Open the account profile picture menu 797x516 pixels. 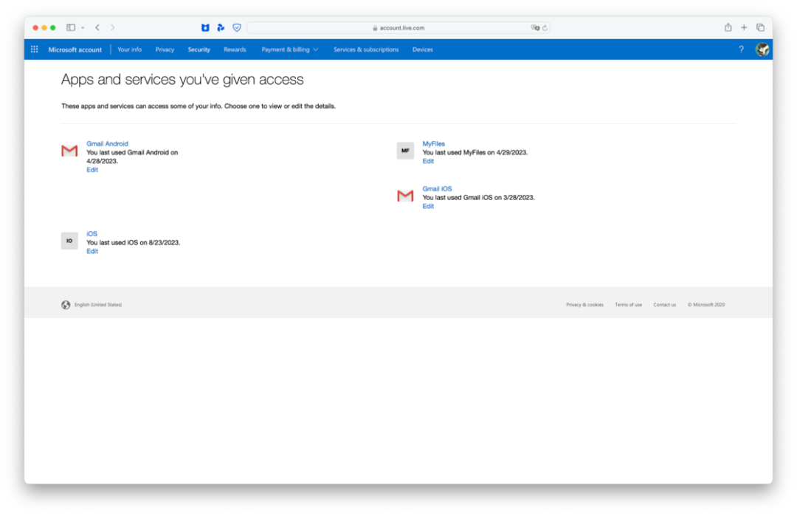point(762,49)
